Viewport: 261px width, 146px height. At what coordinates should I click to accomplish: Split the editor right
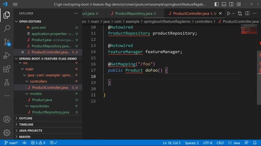[247, 13]
